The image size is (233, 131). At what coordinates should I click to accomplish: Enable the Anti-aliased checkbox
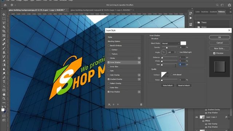click(171, 75)
